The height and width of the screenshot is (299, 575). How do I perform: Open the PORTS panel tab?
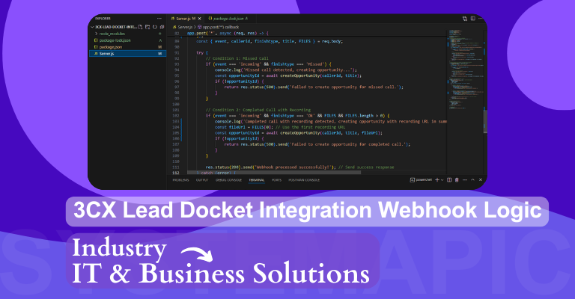point(276,180)
